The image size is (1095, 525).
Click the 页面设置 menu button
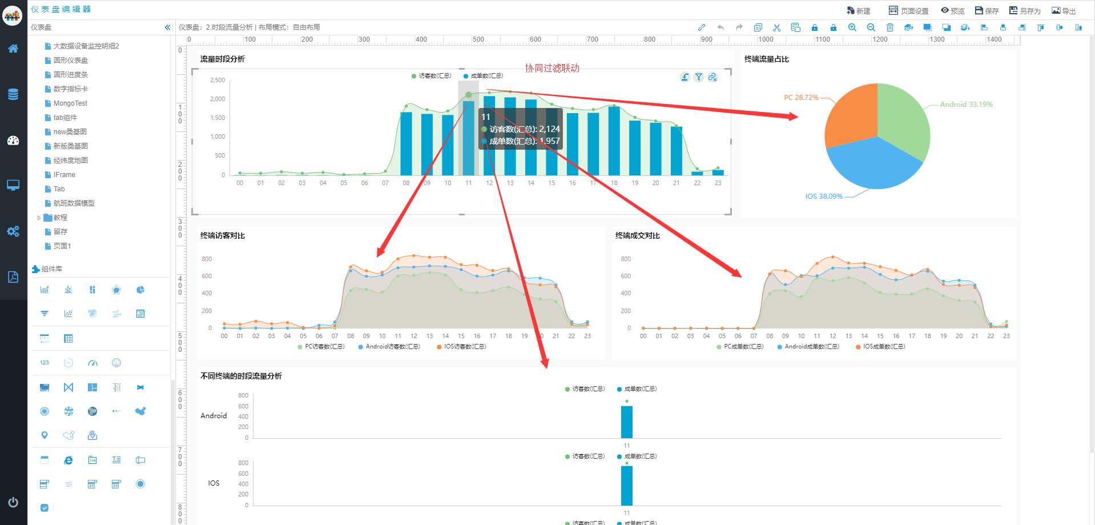(908, 11)
